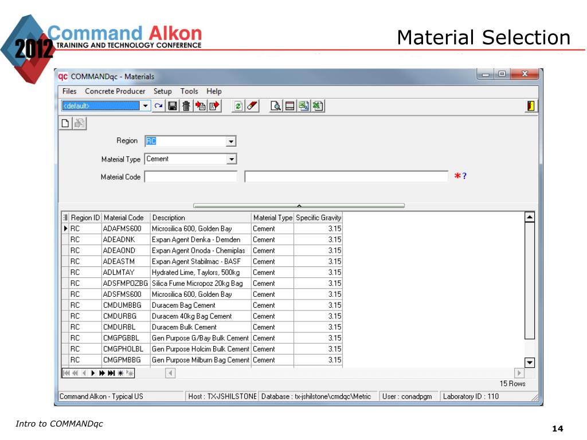
Task: Sort by the Region ID column header
Action: (85, 218)
